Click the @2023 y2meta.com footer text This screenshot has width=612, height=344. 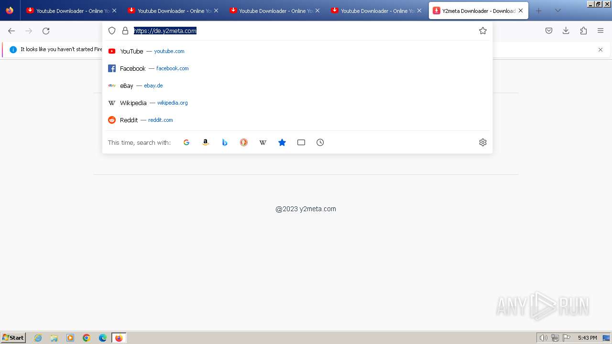click(306, 209)
